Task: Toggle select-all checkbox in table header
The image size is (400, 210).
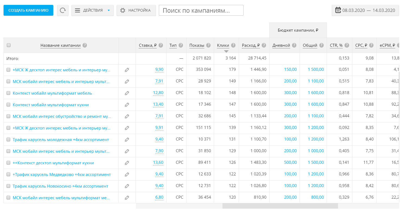Action: point(8,45)
